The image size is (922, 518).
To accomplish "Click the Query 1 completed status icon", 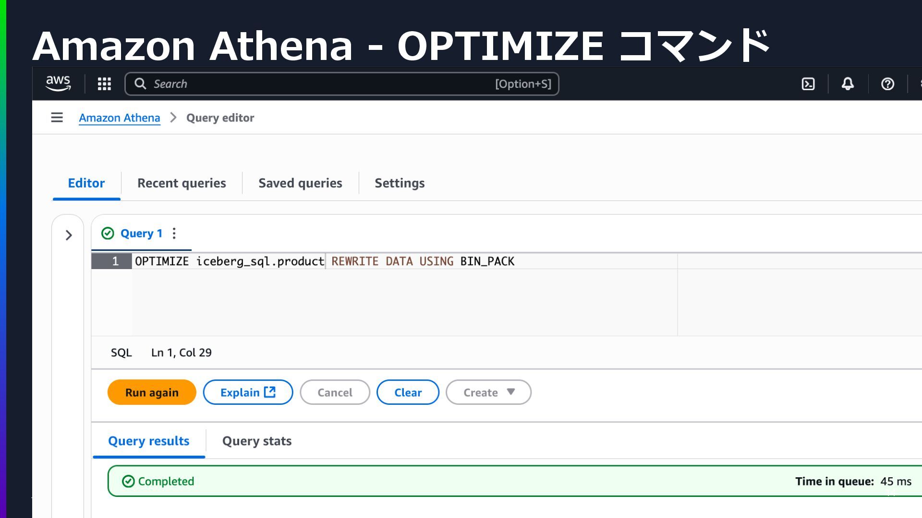I will point(108,234).
